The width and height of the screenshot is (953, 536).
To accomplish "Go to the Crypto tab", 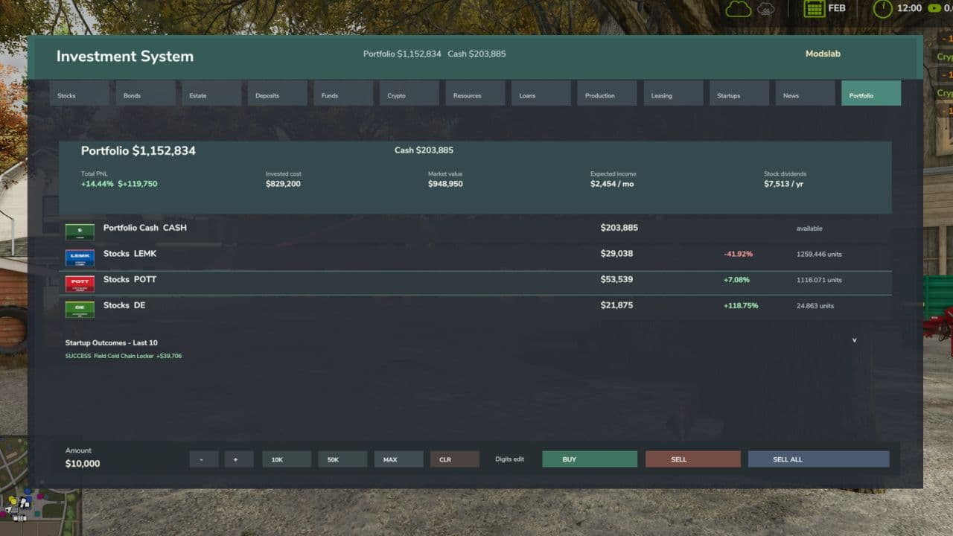I will pos(409,93).
